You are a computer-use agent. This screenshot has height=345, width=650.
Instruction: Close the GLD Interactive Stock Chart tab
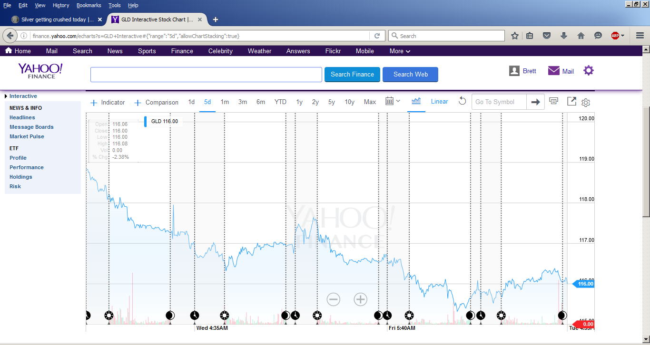pyautogui.click(x=200, y=19)
